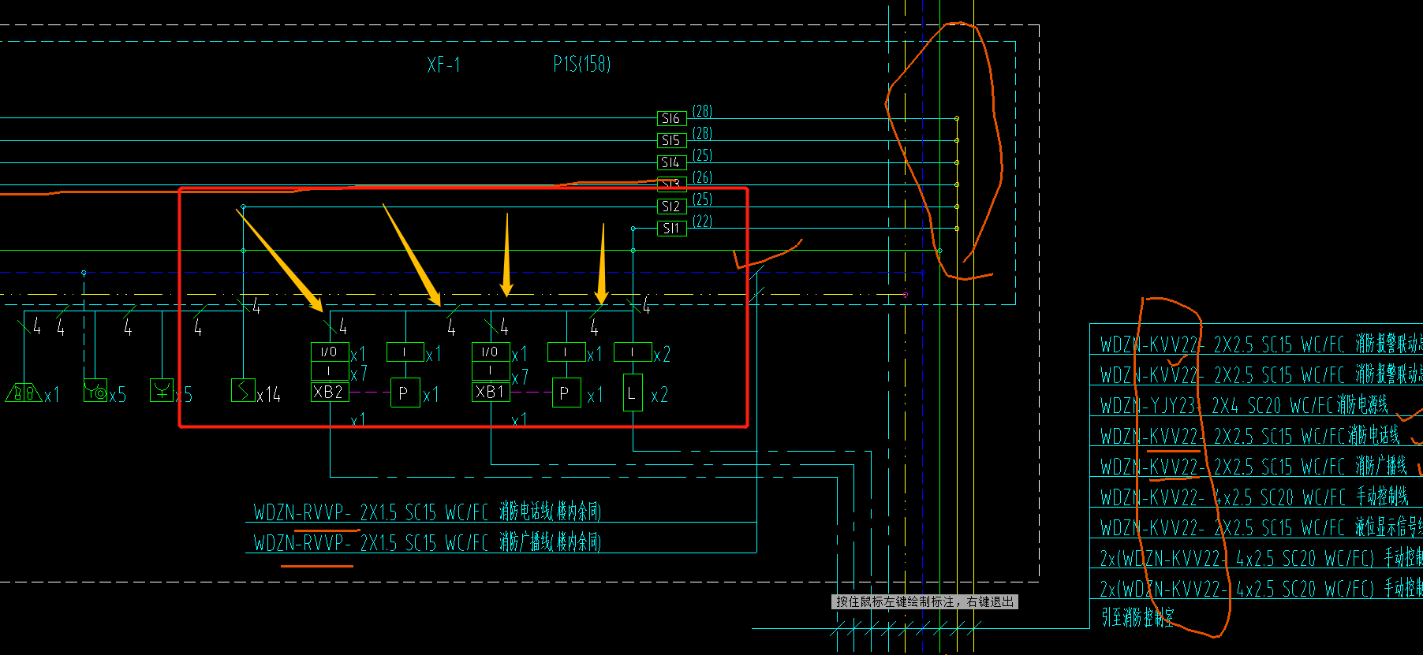Select the WDZN-RVVP 消防广播线(楼内余同) text
Viewport: 1423px width, 655px height.
click(x=427, y=543)
